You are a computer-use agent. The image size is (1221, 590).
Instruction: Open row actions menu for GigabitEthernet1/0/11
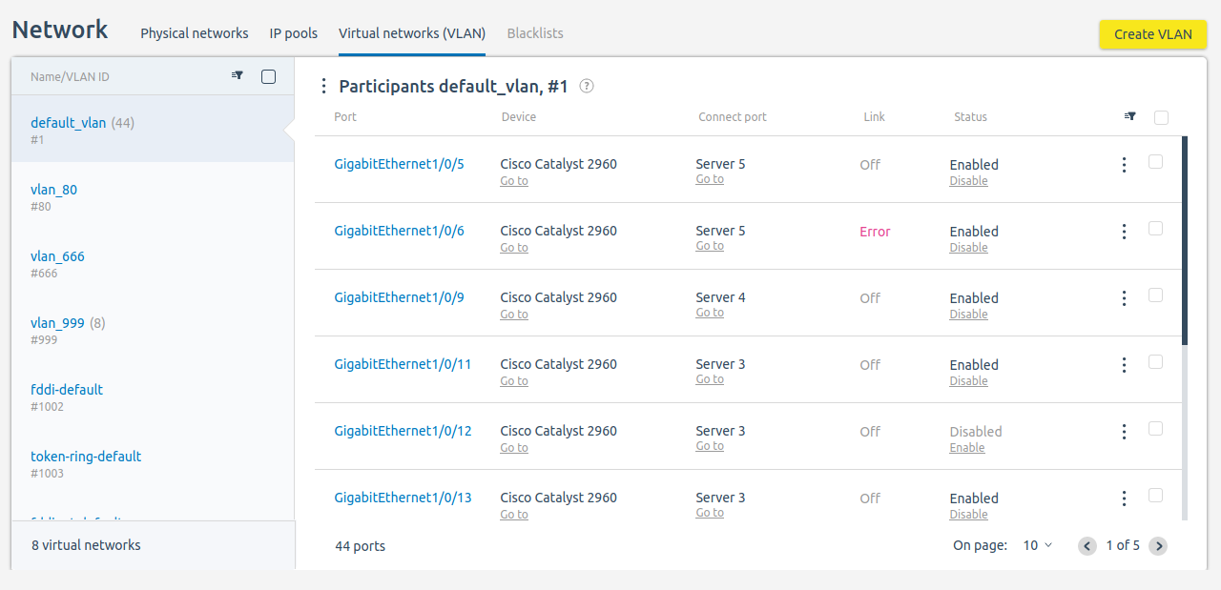click(1125, 365)
